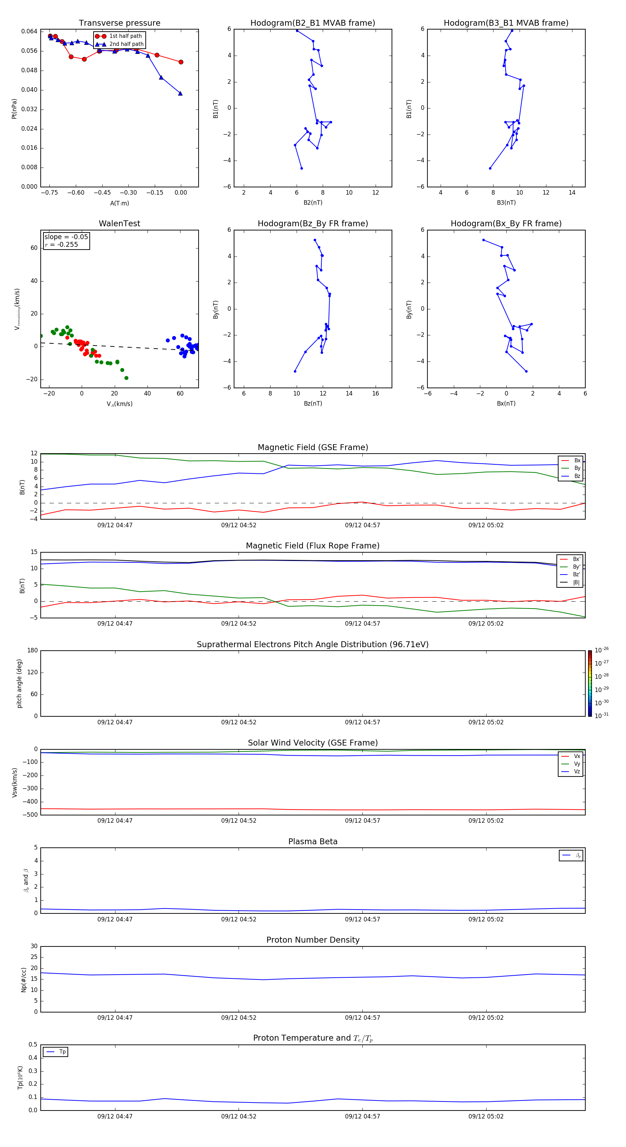626x1147 pixels.
Task: Click the βp legend in Plasma Beta plot
Action: click(x=571, y=855)
